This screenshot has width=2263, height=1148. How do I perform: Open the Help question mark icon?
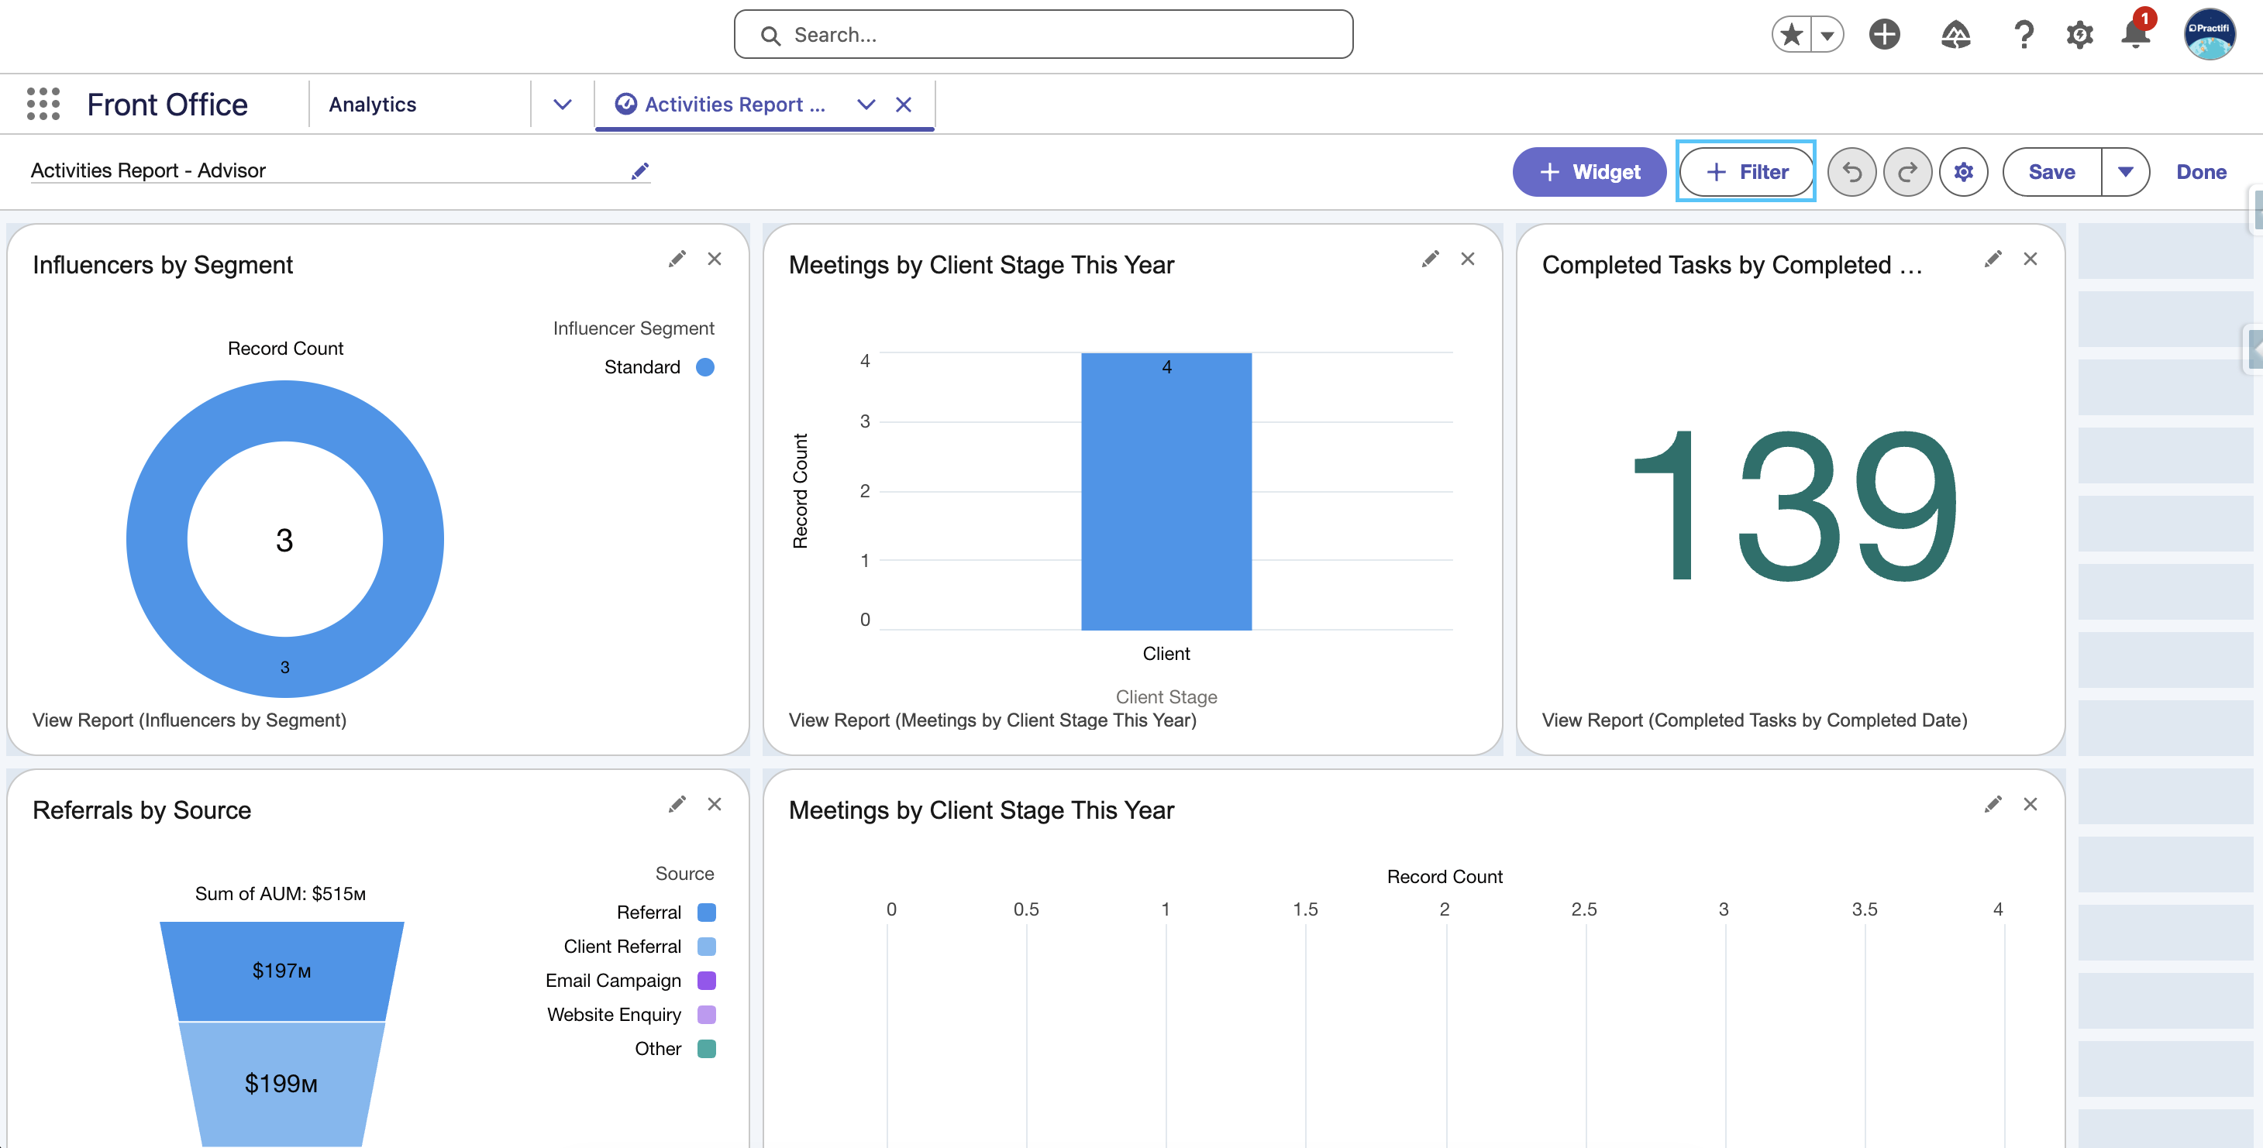click(2024, 34)
